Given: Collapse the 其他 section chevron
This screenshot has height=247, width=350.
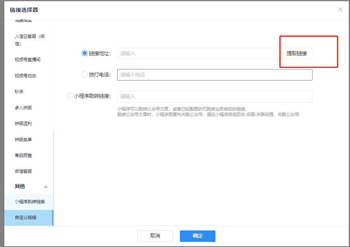Looking at the screenshot, I should (x=46, y=187).
